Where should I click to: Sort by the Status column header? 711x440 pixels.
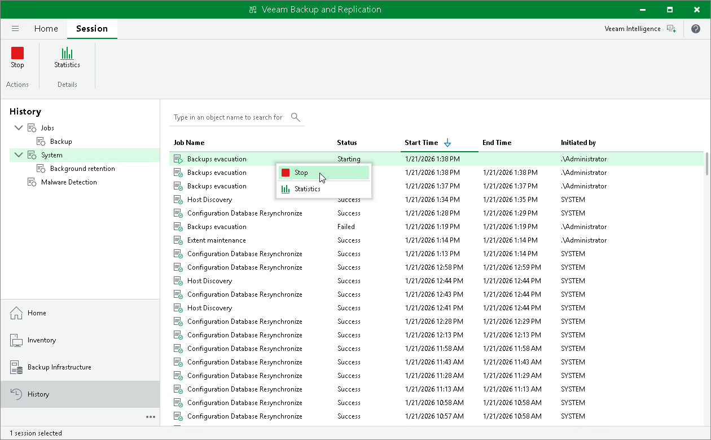(347, 143)
